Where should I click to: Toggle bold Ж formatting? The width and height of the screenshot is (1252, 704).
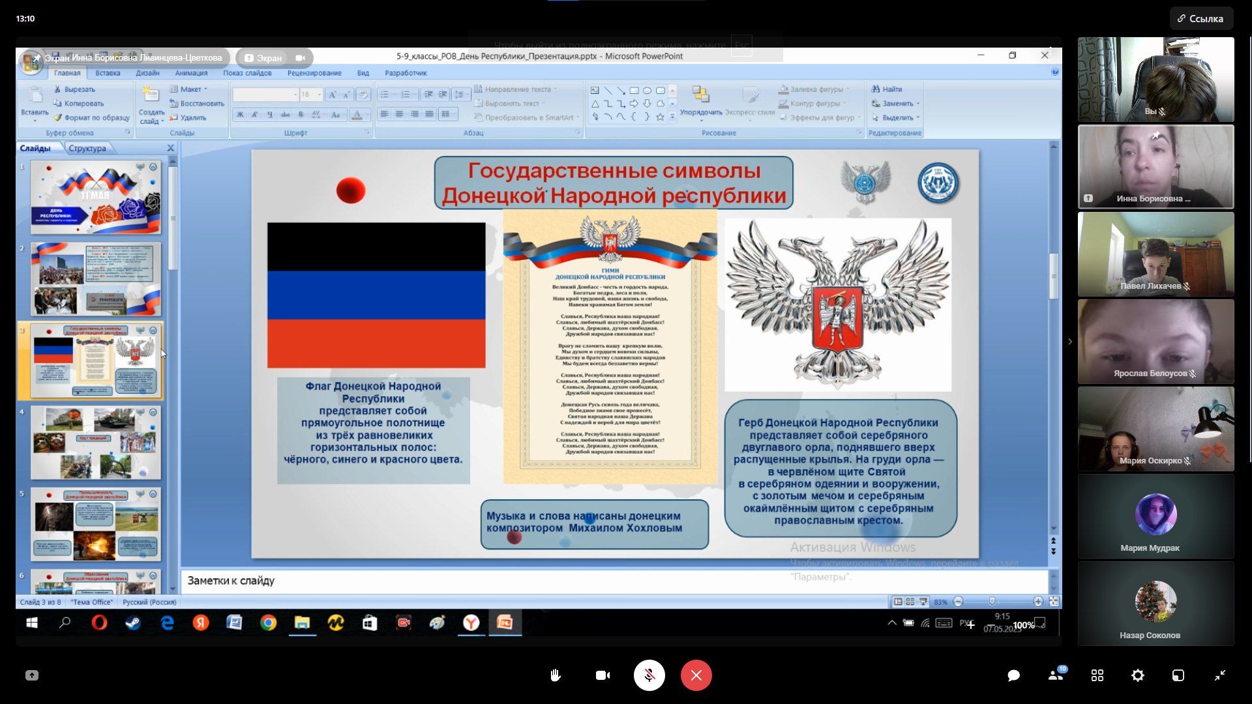coord(240,115)
